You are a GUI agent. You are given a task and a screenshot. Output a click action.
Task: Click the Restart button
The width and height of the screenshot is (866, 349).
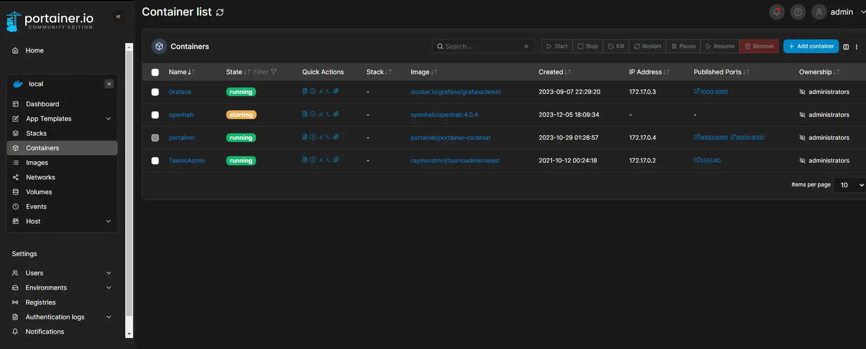click(648, 46)
